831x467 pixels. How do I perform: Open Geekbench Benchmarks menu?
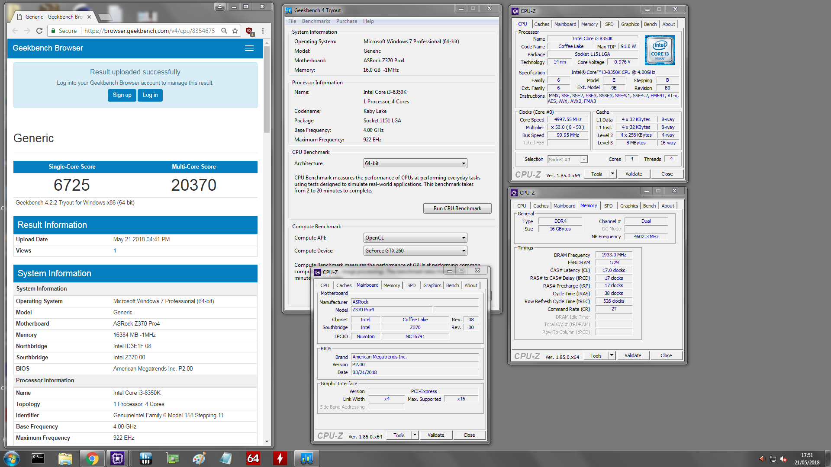point(316,21)
